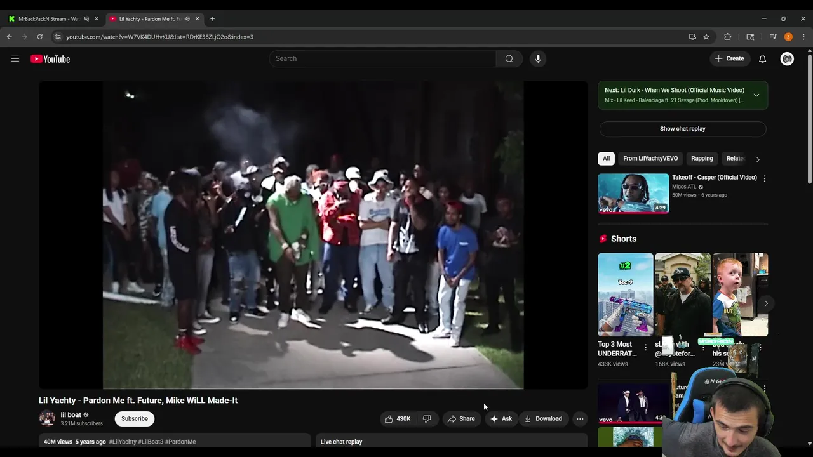Click the Shorts section heading
Image resolution: width=813 pixels, height=457 pixels.
point(624,239)
